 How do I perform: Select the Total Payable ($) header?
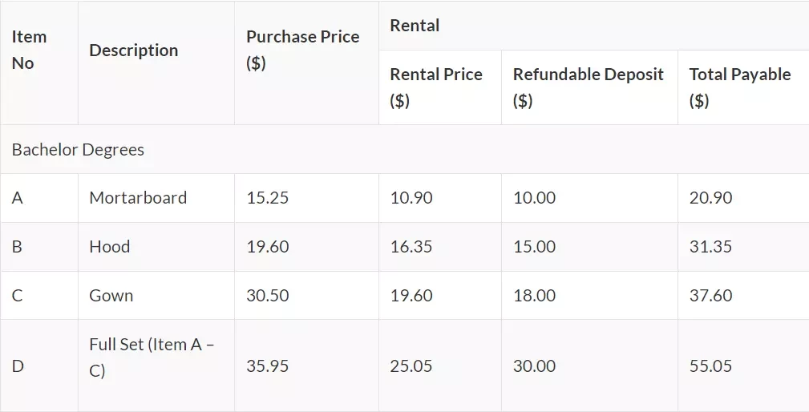coord(743,87)
